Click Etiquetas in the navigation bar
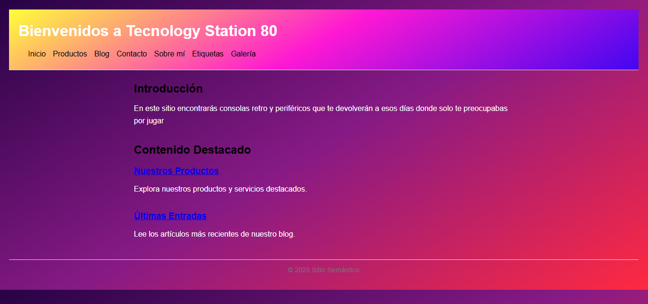 click(207, 54)
